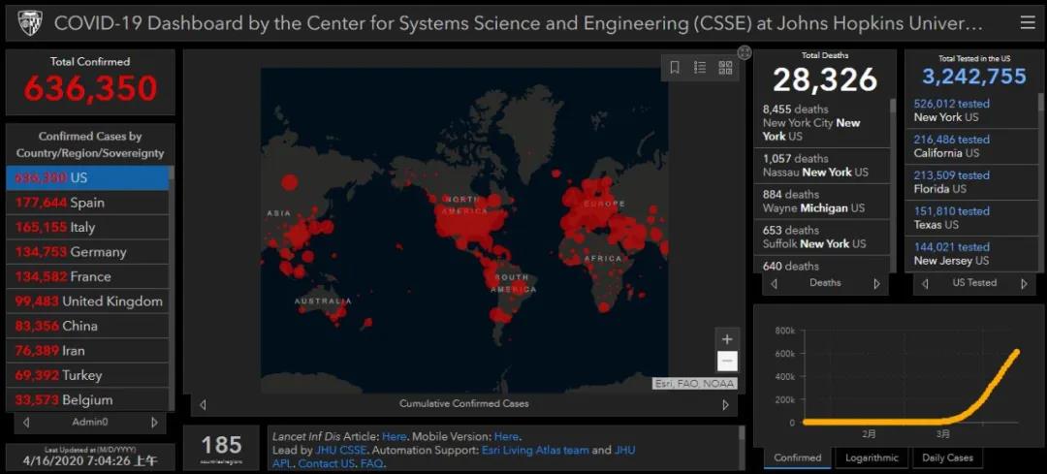Image resolution: width=1047 pixels, height=474 pixels.
Task: Select Spain in the confirmed cases list
Action: (x=87, y=203)
